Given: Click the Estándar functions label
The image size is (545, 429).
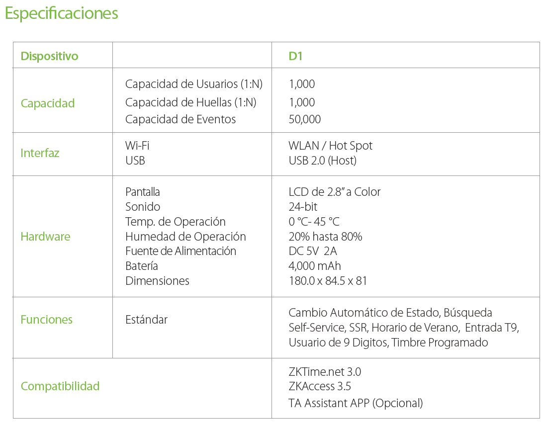Looking at the screenshot, I should point(146,320).
